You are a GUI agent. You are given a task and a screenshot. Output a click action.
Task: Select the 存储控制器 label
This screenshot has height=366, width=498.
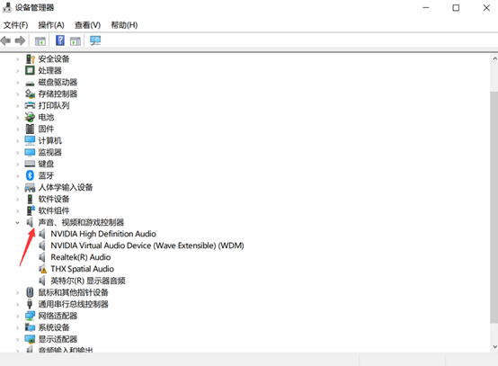pyautogui.click(x=58, y=94)
